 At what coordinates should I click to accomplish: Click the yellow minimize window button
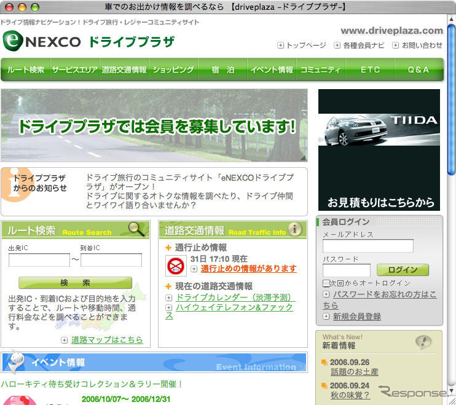coord(22,7)
